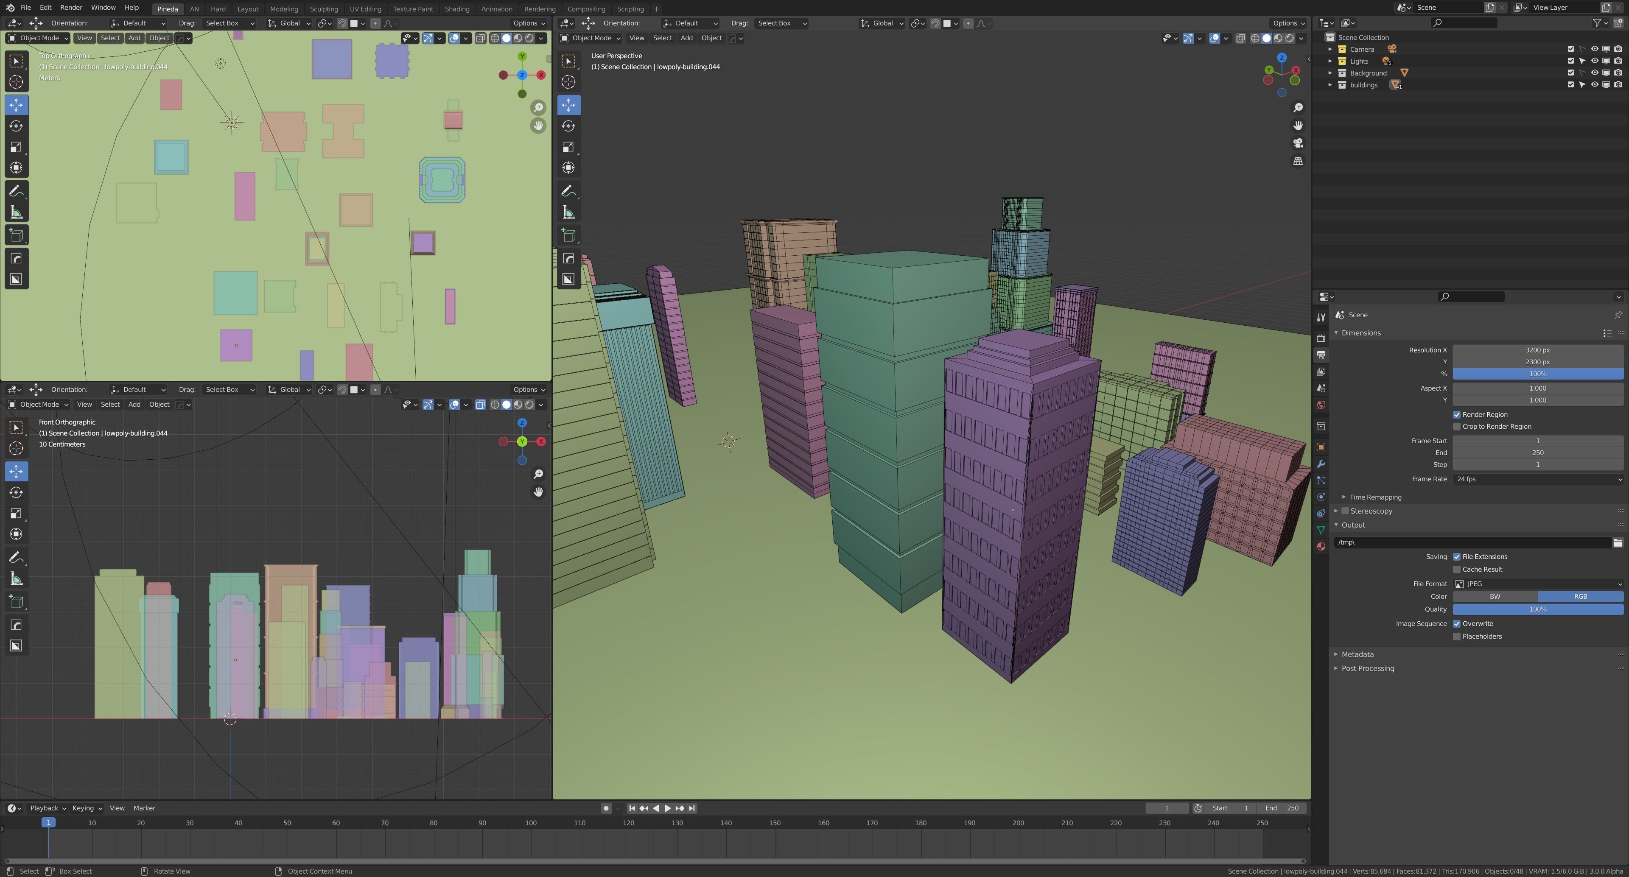Toggle camera view in User Perspective viewport
Viewport: 1629px width, 877px height.
[x=1298, y=143]
